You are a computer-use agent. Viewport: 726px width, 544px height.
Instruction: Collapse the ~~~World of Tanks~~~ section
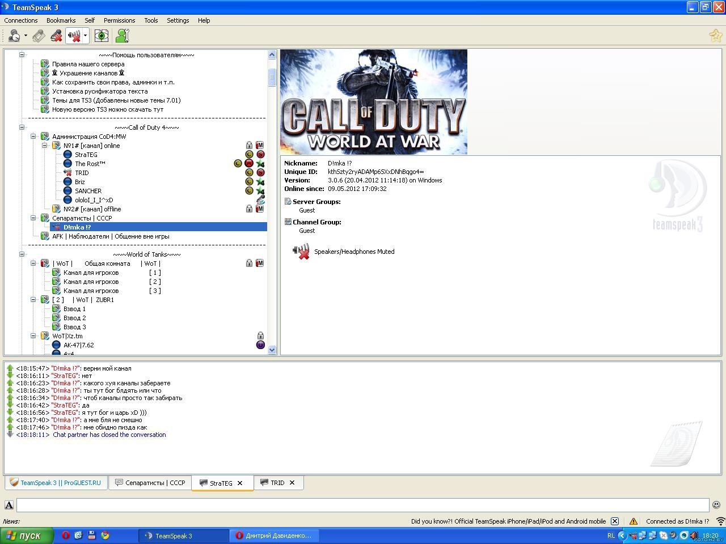[x=22, y=254]
